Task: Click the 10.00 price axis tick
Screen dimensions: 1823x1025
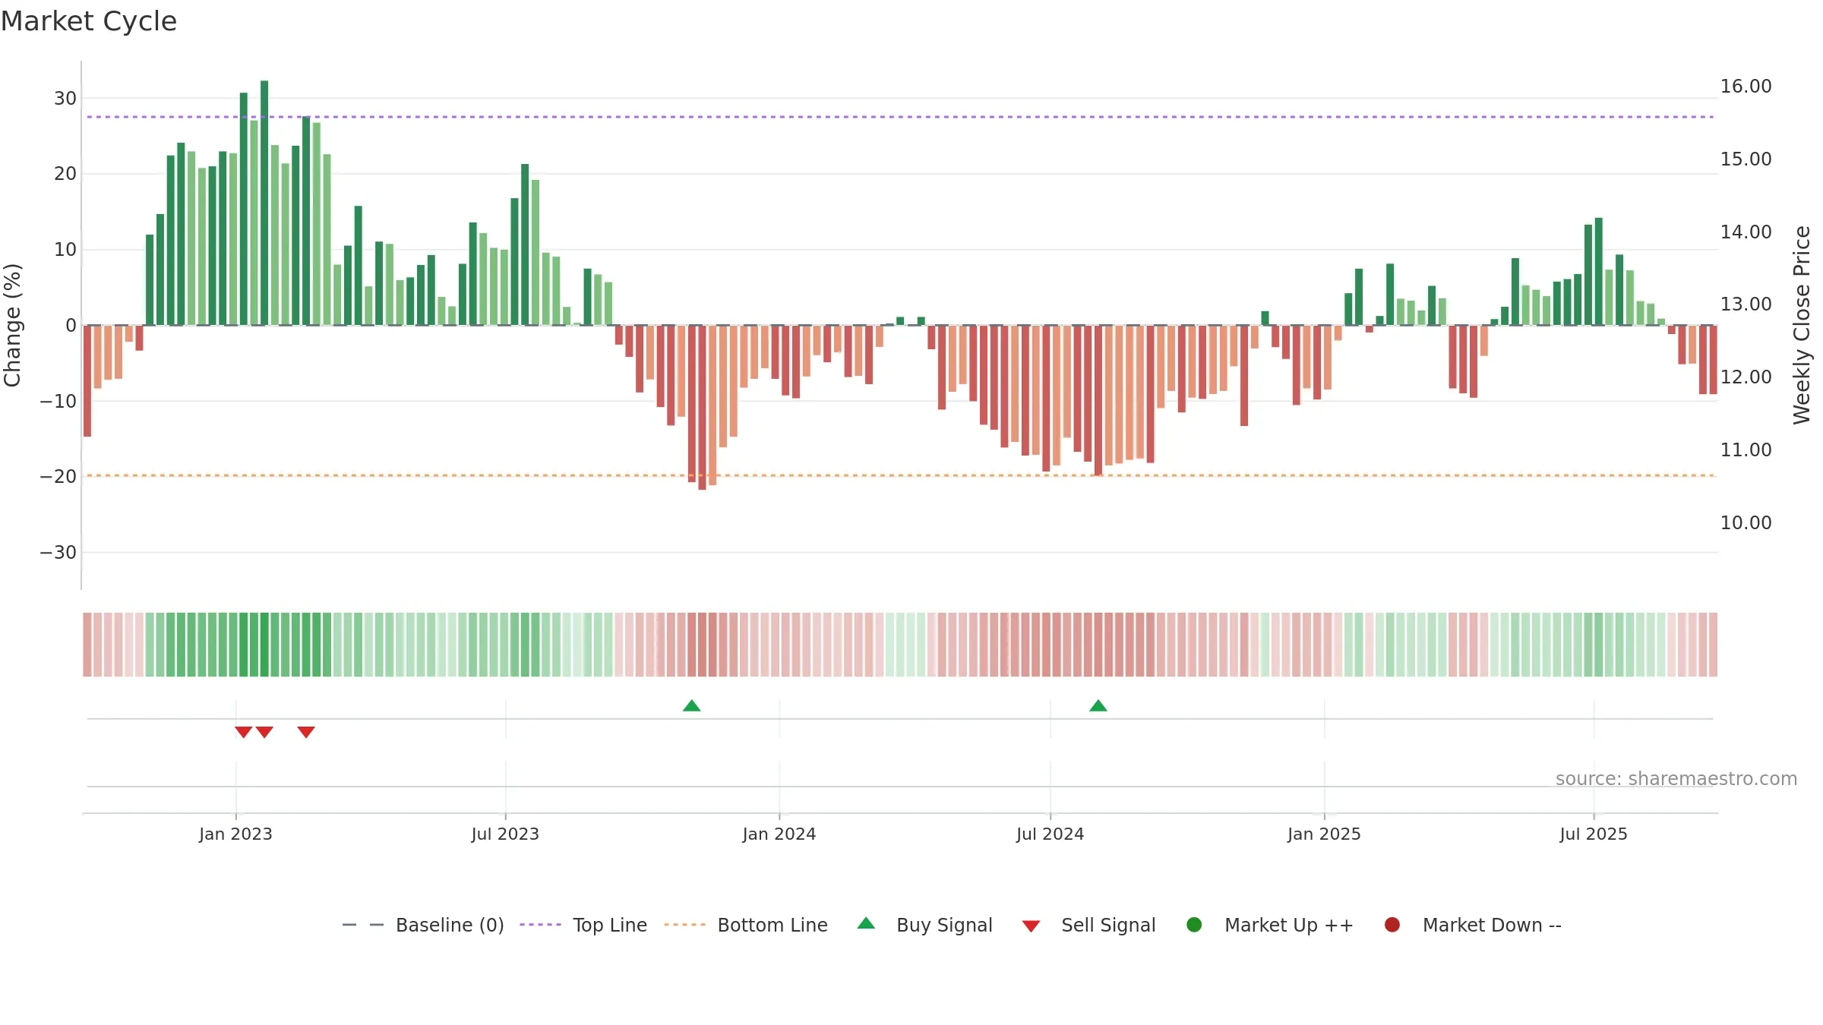Action: tap(1746, 523)
